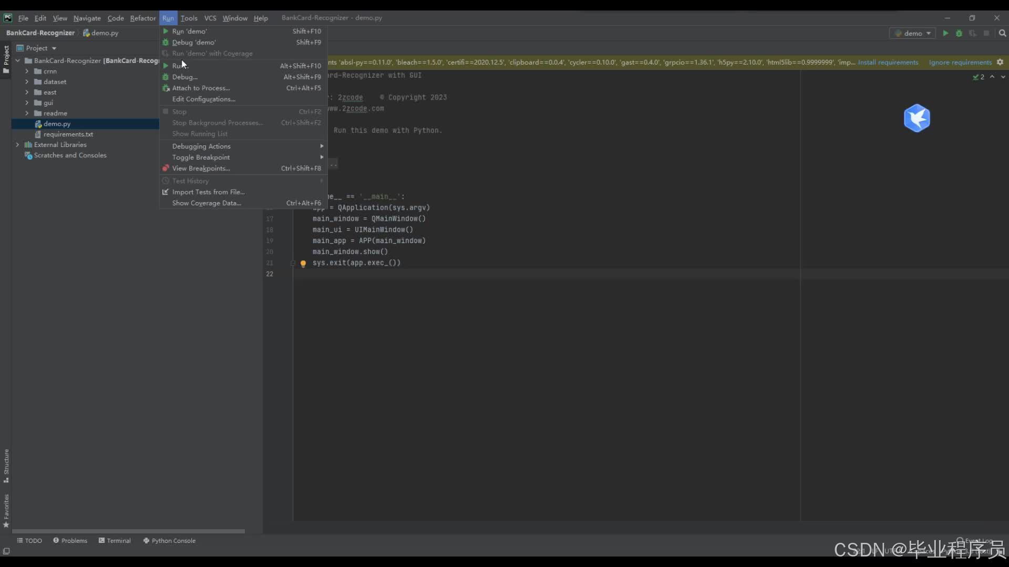Toggle the tool window bars corner button
The width and height of the screenshot is (1009, 567).
[x=6, y=551]
